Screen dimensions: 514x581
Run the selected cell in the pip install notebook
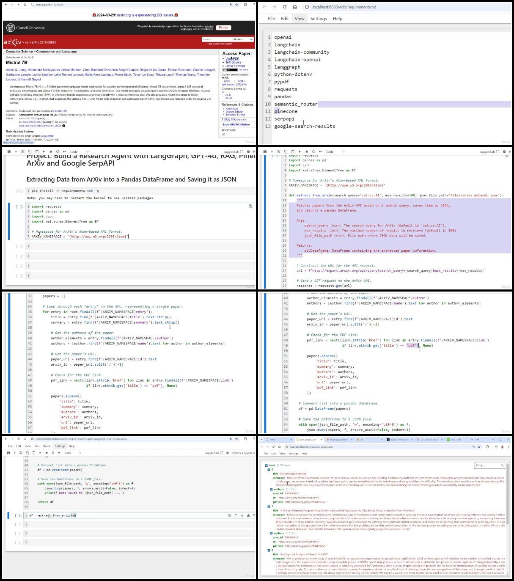pos(44,151)
